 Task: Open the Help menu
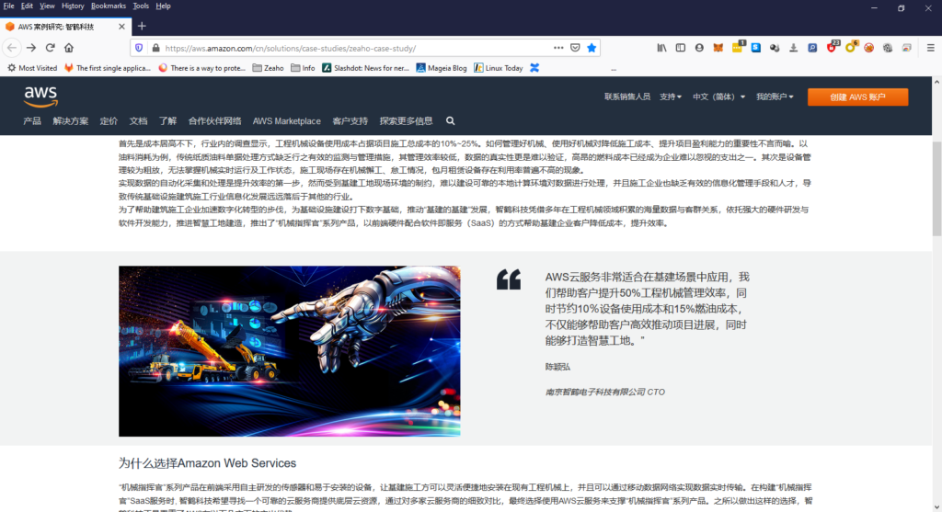[164, 6]
